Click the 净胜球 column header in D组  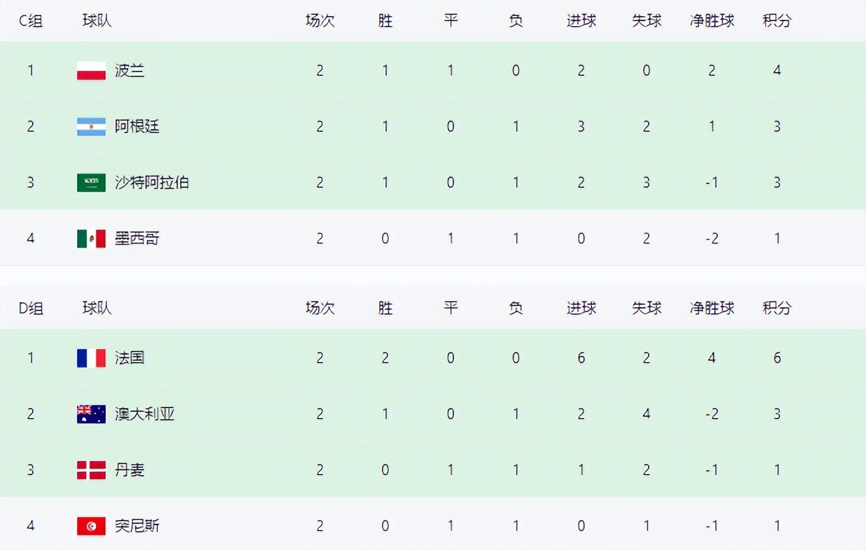coord(712,309)
